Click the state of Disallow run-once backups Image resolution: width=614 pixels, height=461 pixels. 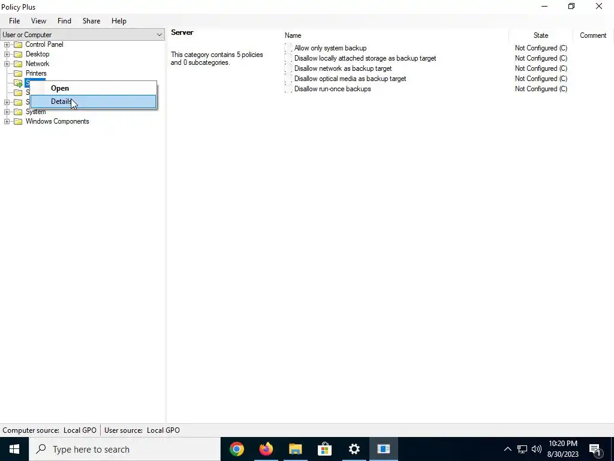[x=541, y=89]
